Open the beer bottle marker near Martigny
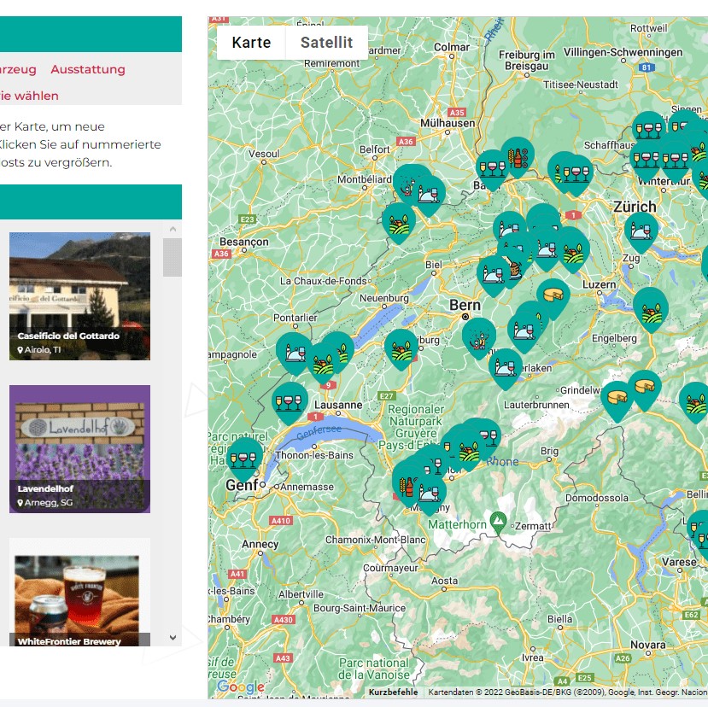This screenshot has width=708, height=707. pos(407,484)
